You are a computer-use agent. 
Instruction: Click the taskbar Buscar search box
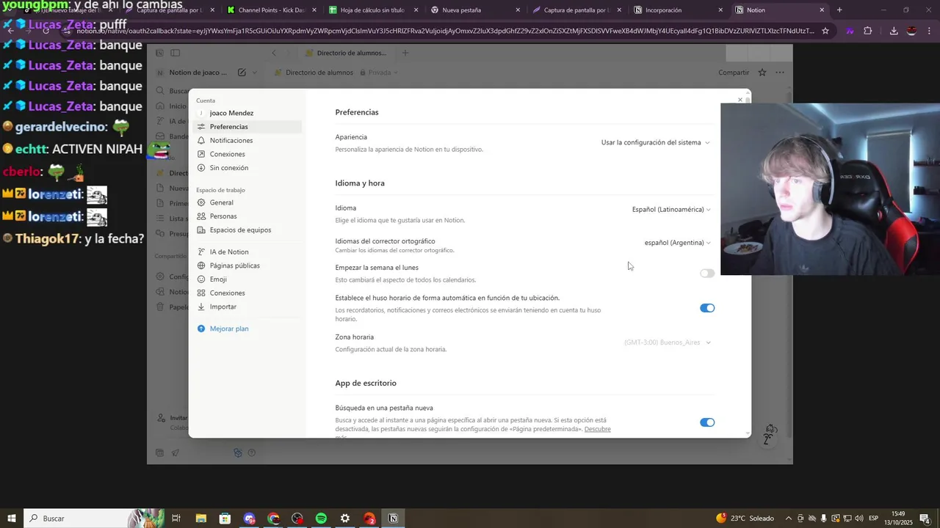click(94, 518)
